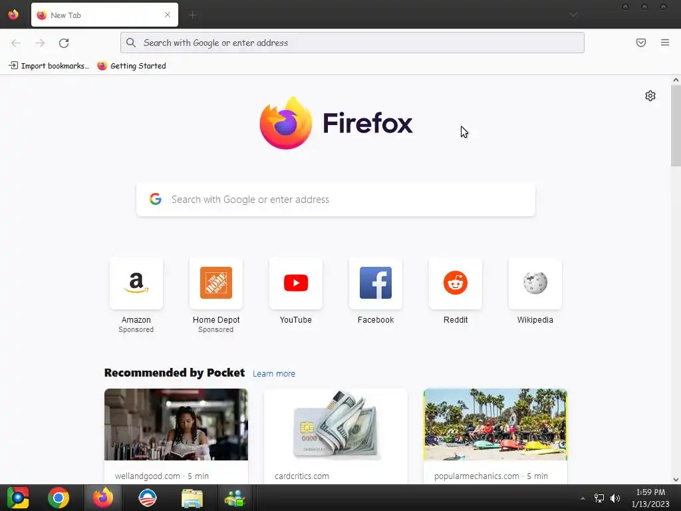Image resolution: width=681 pixels, height=511 pixels.
Task: Click the start menu icon on taskbar
Action: [x=17, y=498]
